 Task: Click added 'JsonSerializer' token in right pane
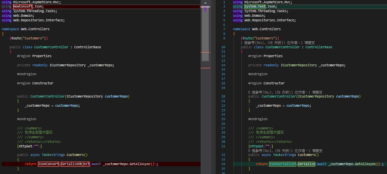click(282, 164)
